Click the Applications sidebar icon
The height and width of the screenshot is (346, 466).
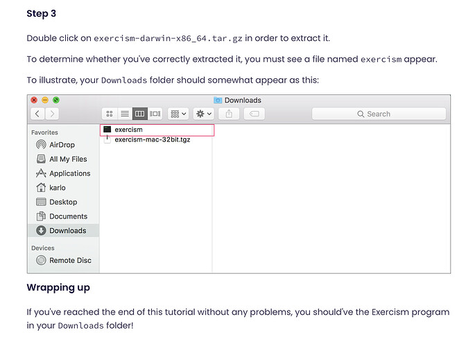point(41,173)
